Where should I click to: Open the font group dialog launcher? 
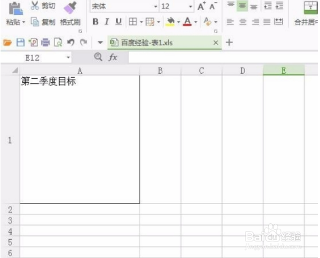[x=216, y=31]
